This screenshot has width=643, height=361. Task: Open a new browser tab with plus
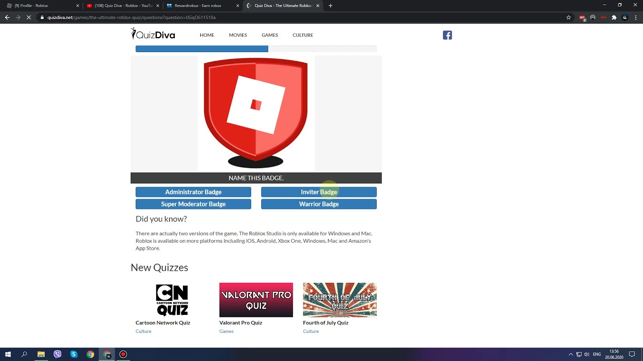(x=330, y=6)
